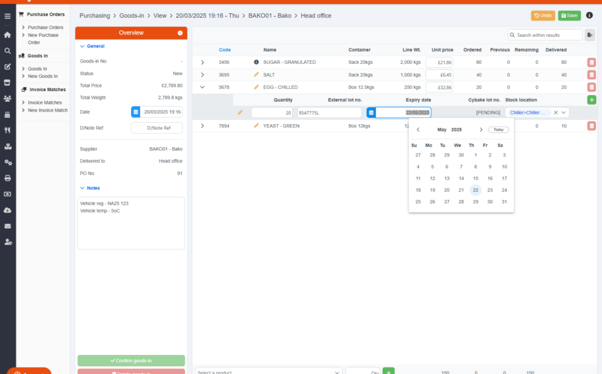The width and height of the screenshot is (602, 374).
Task: Go to previous month in calendar
Action: tap(418, 129)
